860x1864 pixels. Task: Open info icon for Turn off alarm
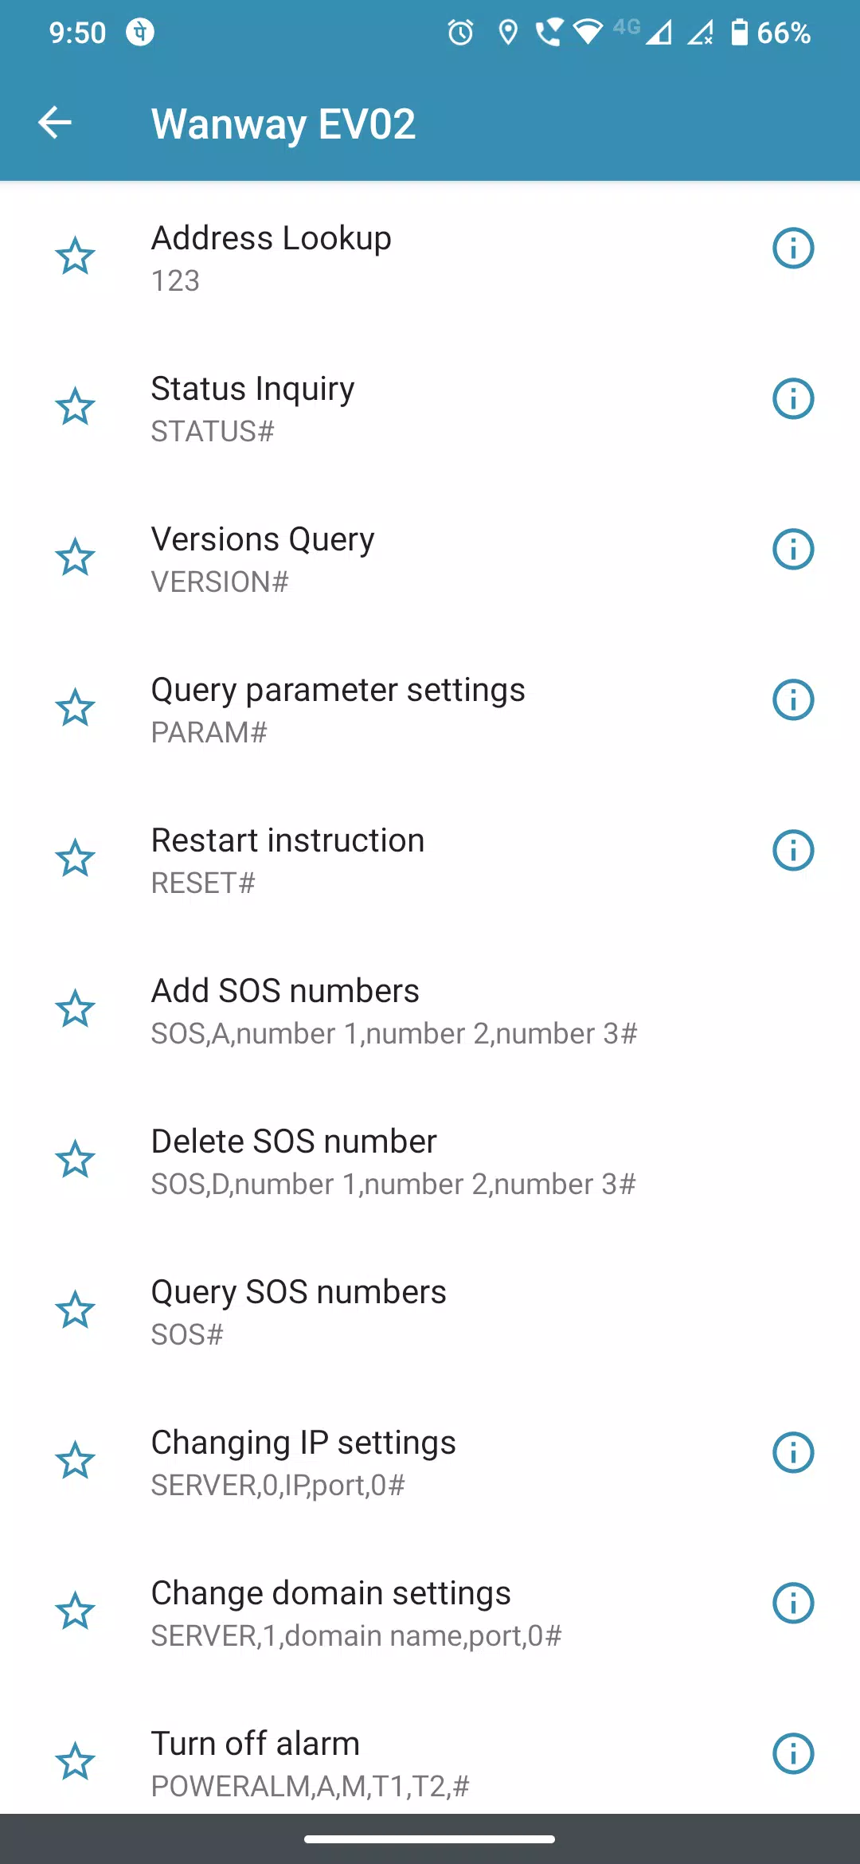[x=793, y=1753]
